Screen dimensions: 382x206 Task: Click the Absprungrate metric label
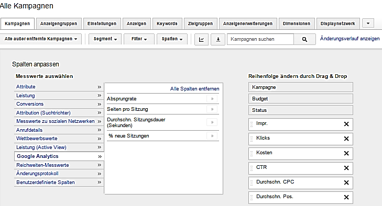(122, 99)
